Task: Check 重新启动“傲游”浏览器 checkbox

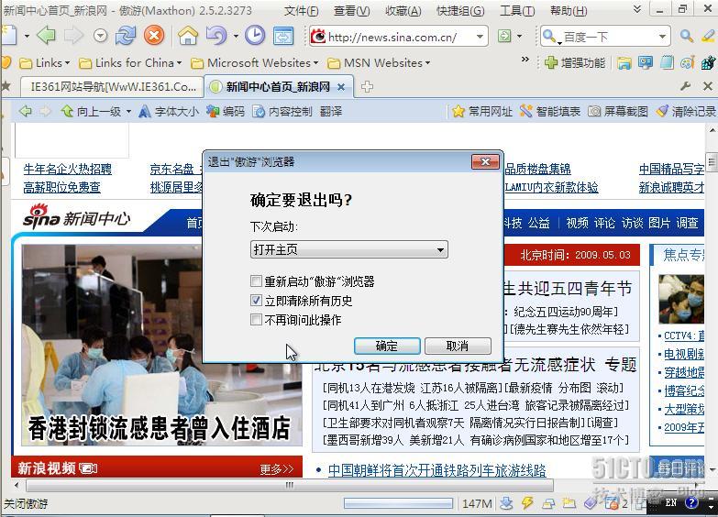Action: tap(256, 280)
